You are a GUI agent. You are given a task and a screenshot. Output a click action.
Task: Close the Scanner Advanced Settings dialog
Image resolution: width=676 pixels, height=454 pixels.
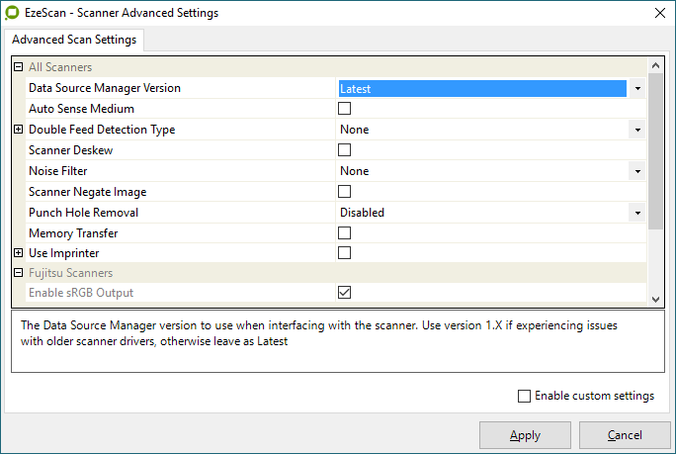658,13
